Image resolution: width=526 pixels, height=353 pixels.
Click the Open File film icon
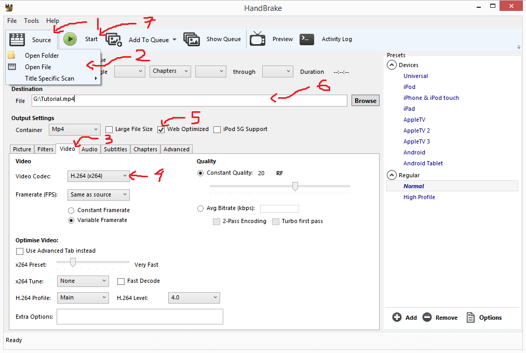pyautogui.click(x=12, y=67)
